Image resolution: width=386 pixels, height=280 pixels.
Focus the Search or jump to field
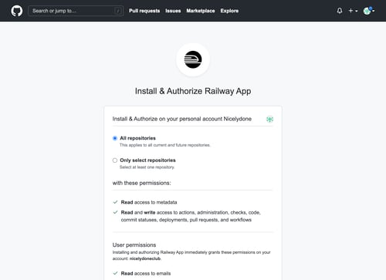point(76,11)
